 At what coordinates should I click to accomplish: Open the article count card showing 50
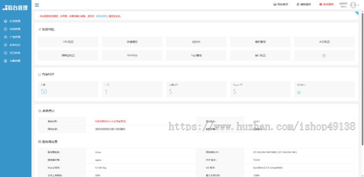pos(68,90)
